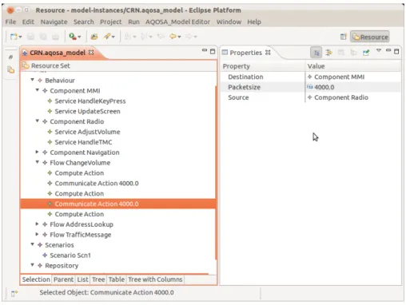Click the Next Annotation toolbar icon
The height and width of the screenshot is (305, 406).
(128, 37)
